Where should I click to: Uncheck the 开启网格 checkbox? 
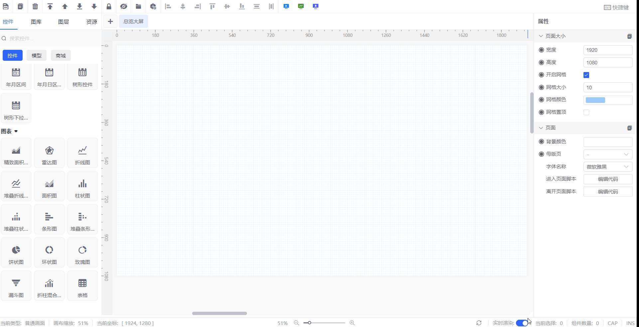586,75
